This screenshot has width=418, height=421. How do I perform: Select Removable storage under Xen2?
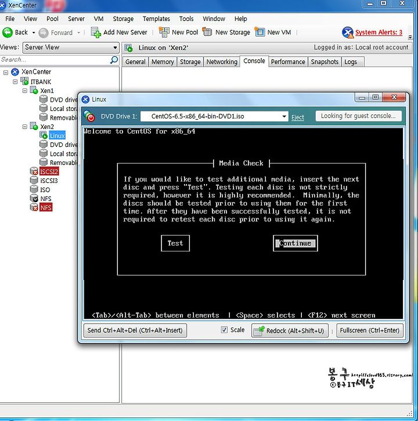click(x=63, y=163)
